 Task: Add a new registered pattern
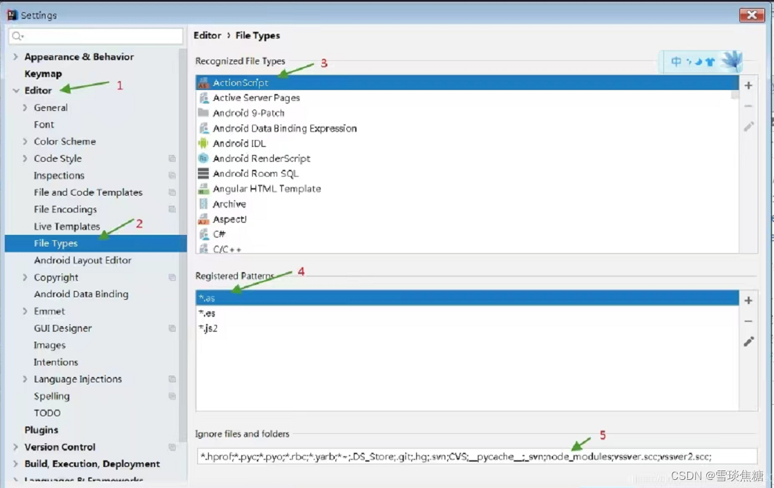pos(748,301)
